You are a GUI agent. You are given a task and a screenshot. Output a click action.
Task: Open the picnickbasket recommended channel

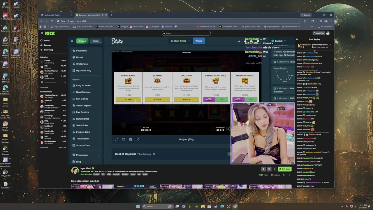[53, 142]
